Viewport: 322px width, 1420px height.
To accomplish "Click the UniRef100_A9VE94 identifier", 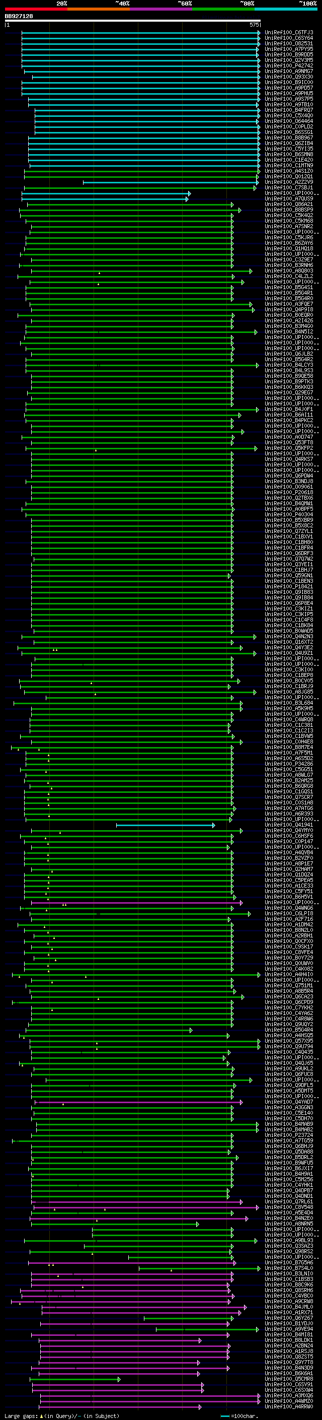I will point(289,1329).
